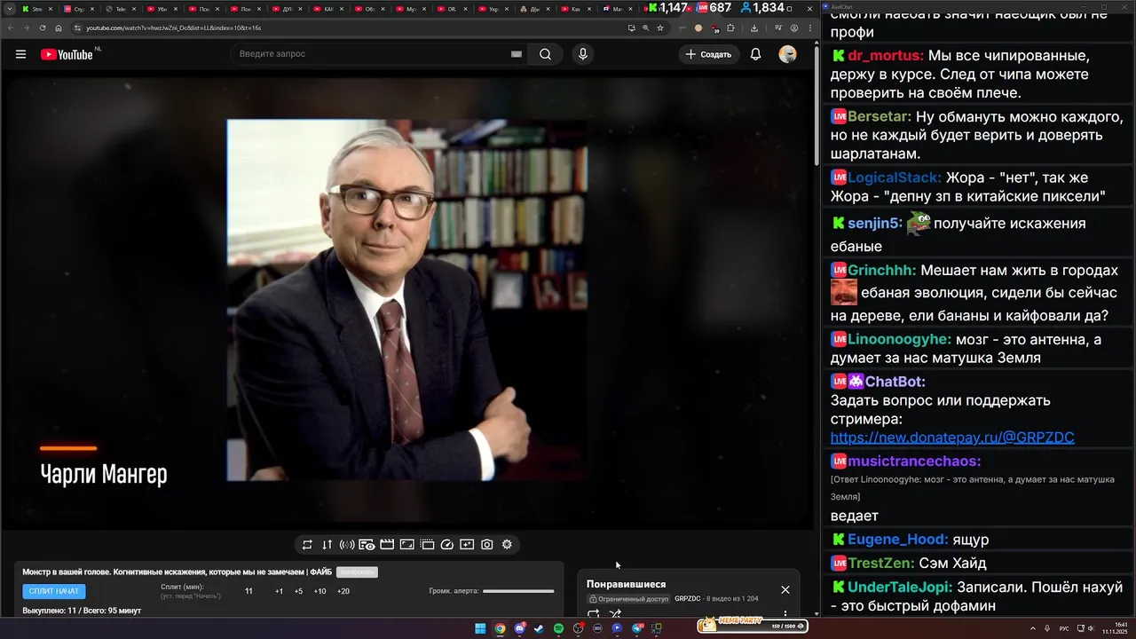Image resolution: width=1136 pixels, height=639 pixels.
Task: Switch to the DR browser tab
Action: (453, 9)
